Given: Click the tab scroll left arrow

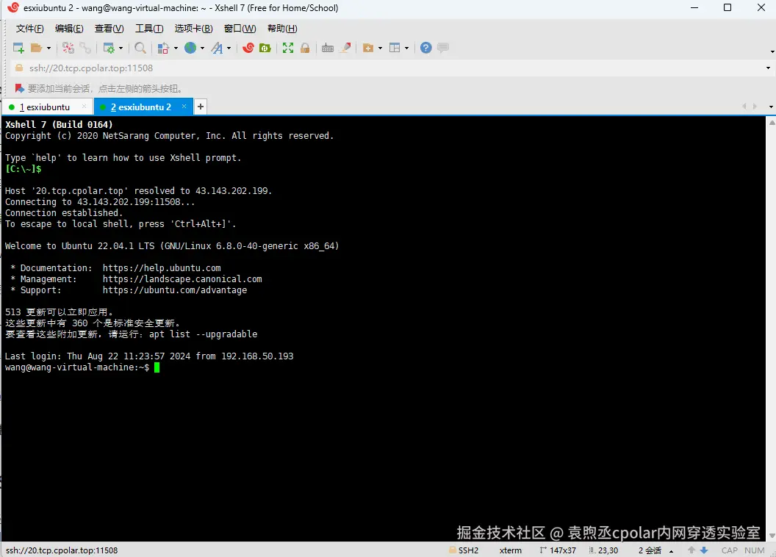Looking at the screenshot, I should coord(744,107).
